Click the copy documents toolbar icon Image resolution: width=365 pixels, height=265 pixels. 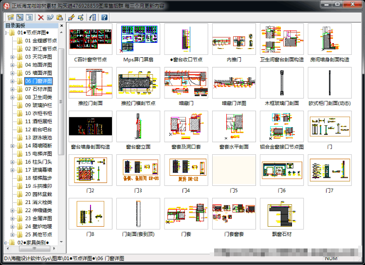(x=50, y=17)
